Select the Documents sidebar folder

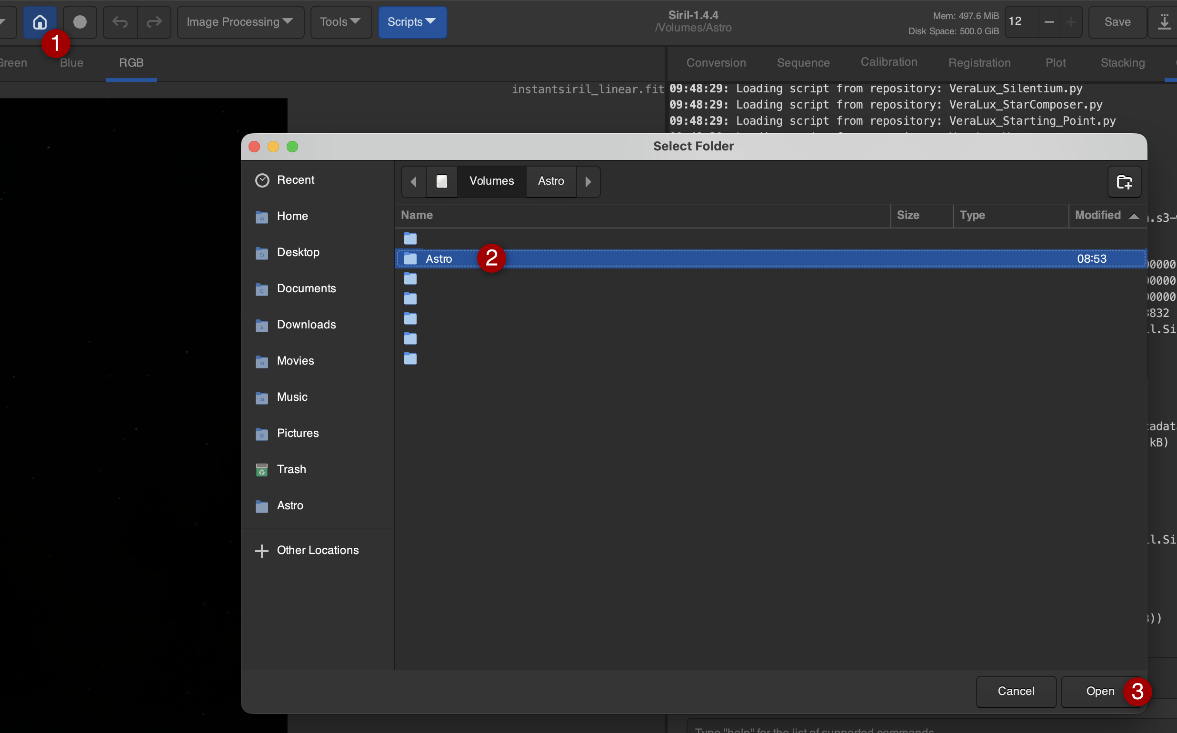pos(318,288)
